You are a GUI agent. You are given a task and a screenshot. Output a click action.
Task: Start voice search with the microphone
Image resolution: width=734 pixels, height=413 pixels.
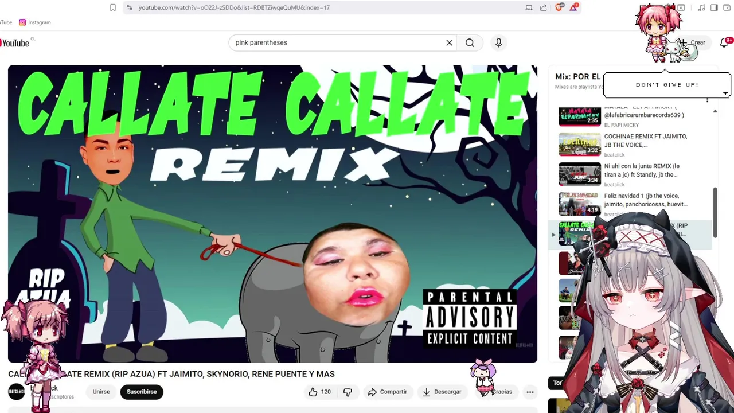[498, 42]
